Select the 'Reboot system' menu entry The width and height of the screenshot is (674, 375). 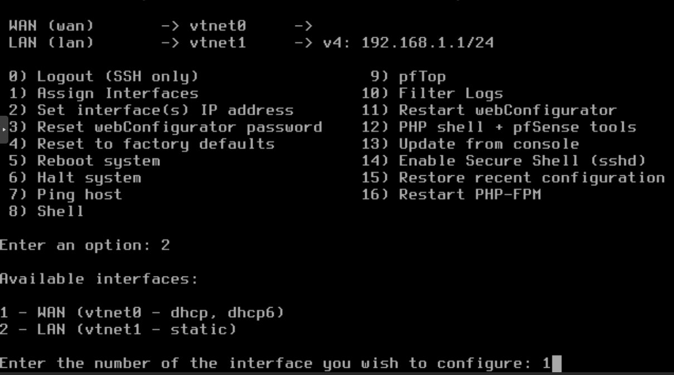pos(98,161)
